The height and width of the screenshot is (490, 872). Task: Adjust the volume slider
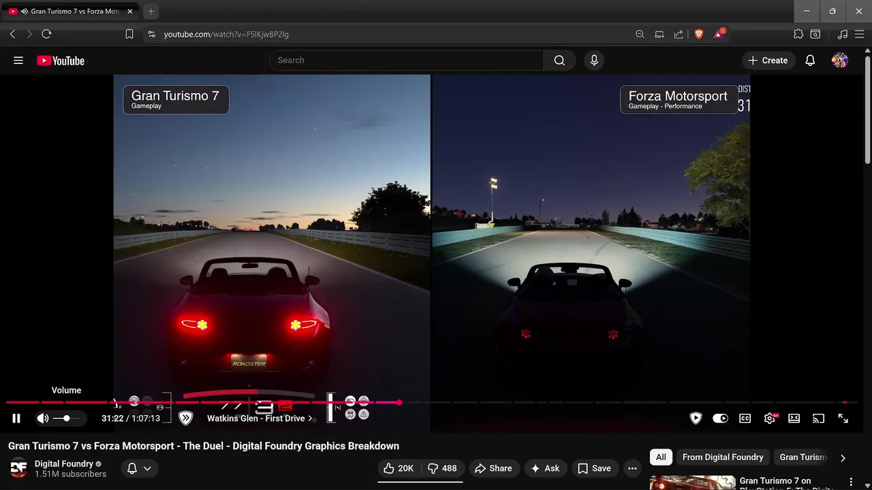coord(66,419)
